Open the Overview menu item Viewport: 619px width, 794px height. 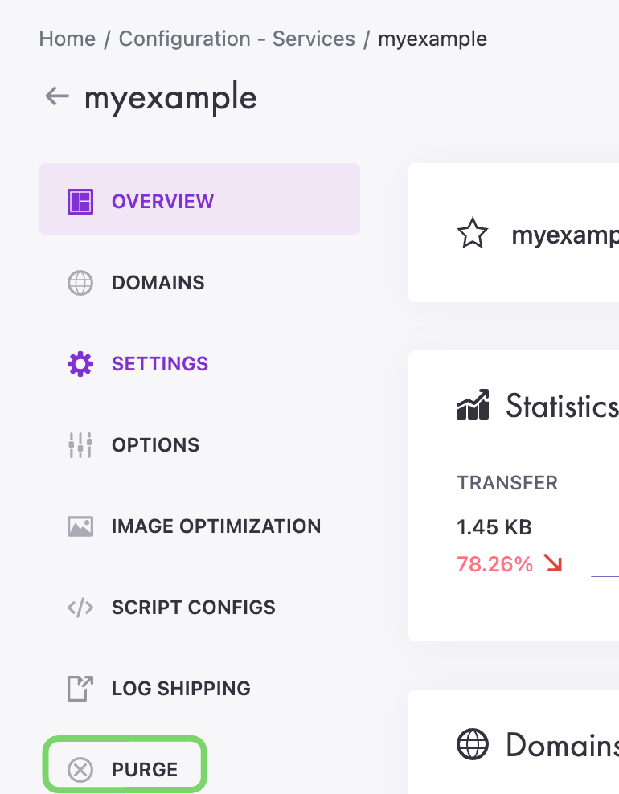[162, 201]
